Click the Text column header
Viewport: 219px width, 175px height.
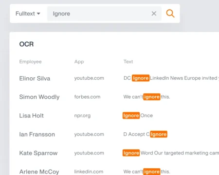tap(128, 62)
